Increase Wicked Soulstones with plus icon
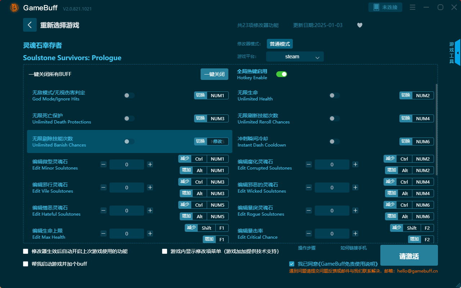Image resolution: width=461 pixels, height=288 pixels. tap(355, 188)
